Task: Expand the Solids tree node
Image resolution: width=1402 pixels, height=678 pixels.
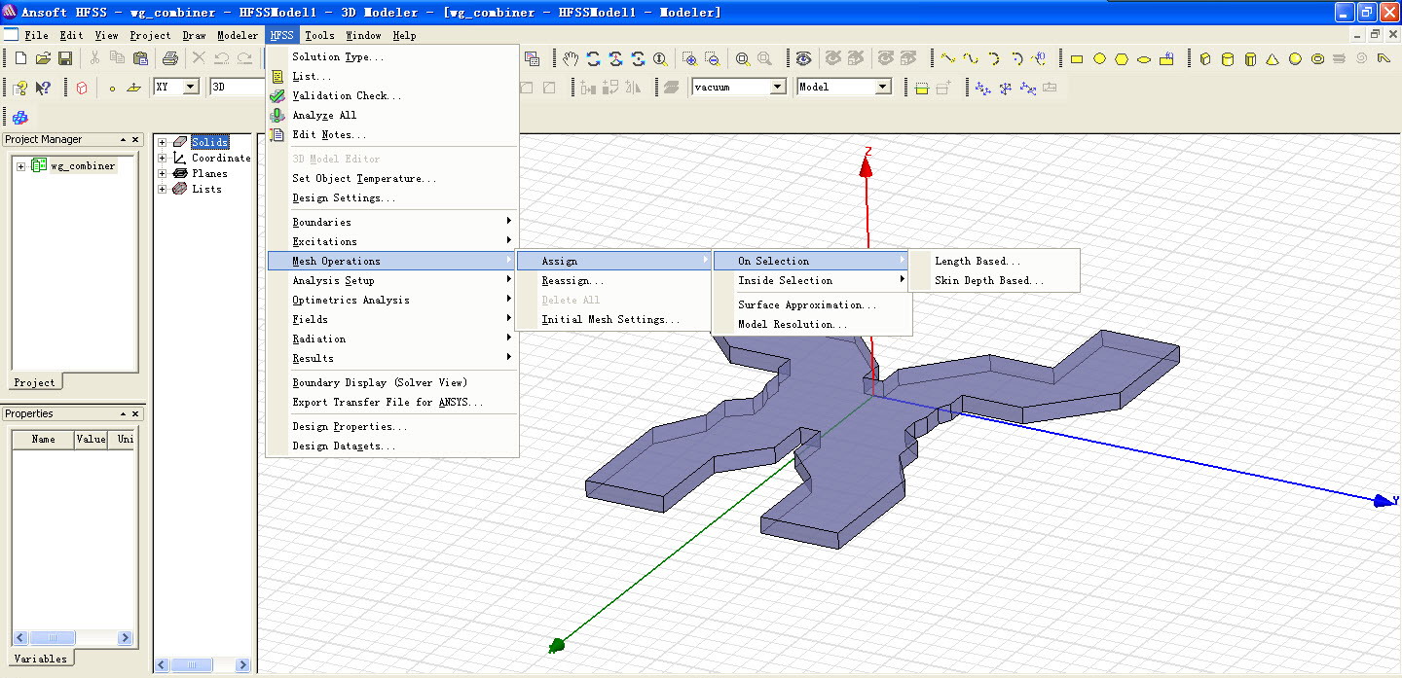Action: [x=163, y=143]
